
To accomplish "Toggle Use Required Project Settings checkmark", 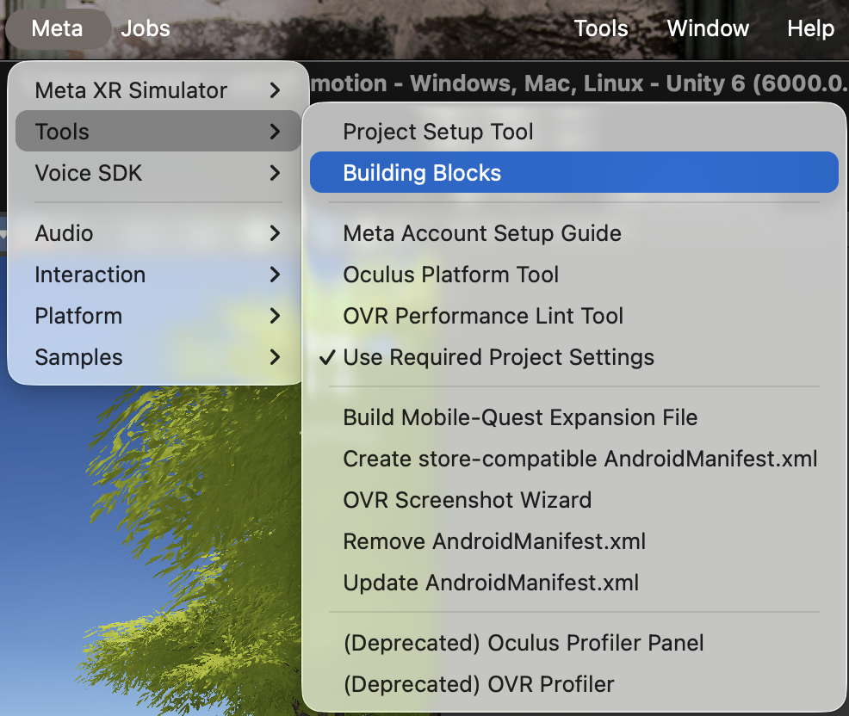I will (499, 357).
